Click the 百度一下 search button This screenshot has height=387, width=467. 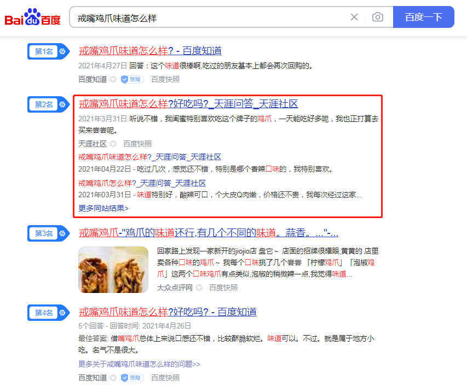click(x=424, y=17)
